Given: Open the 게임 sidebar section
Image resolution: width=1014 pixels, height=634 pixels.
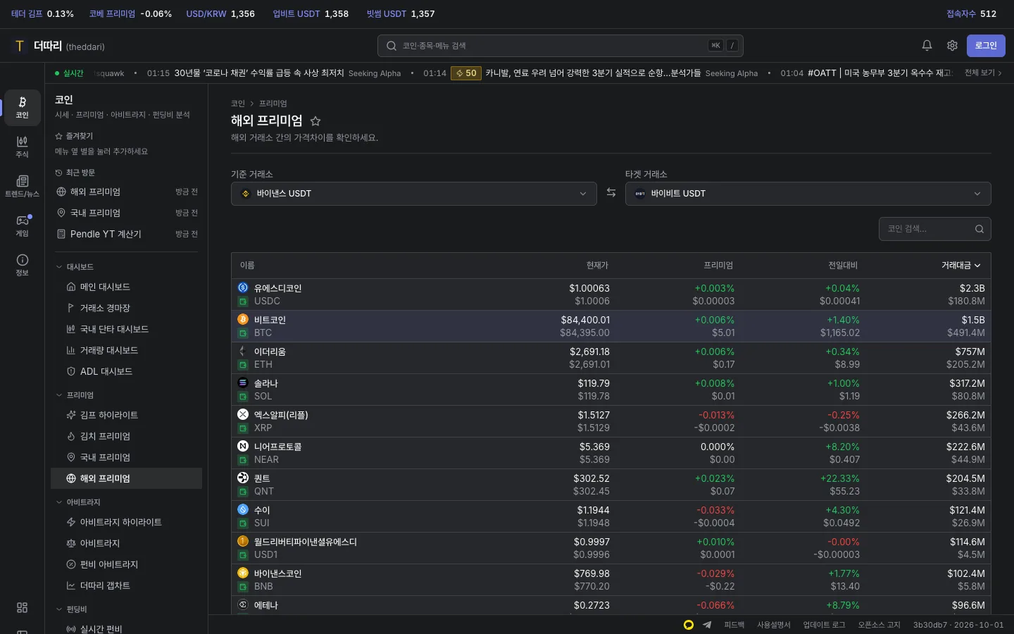Looking at the screenshot, I should (x=23, y=226).
